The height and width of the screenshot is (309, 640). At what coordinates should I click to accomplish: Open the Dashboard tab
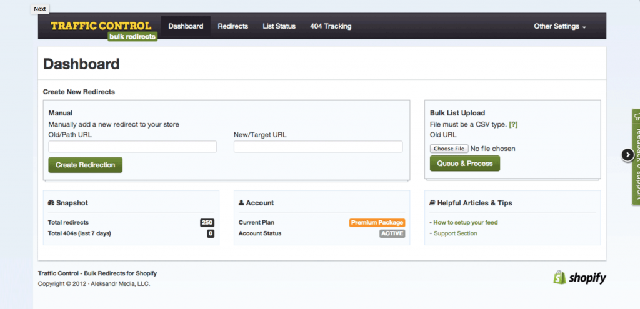click(186, 26)
